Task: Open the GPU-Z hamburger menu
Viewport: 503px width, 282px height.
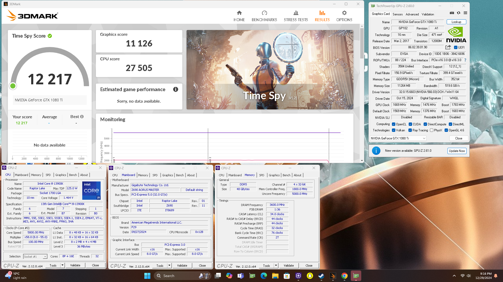Action: point(465,13)
